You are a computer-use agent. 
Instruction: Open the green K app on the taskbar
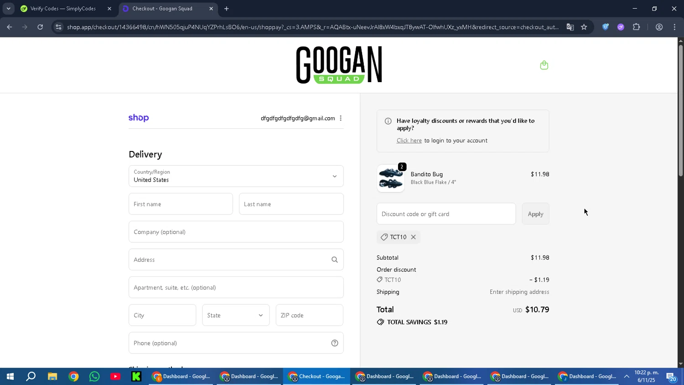(136, 376)
